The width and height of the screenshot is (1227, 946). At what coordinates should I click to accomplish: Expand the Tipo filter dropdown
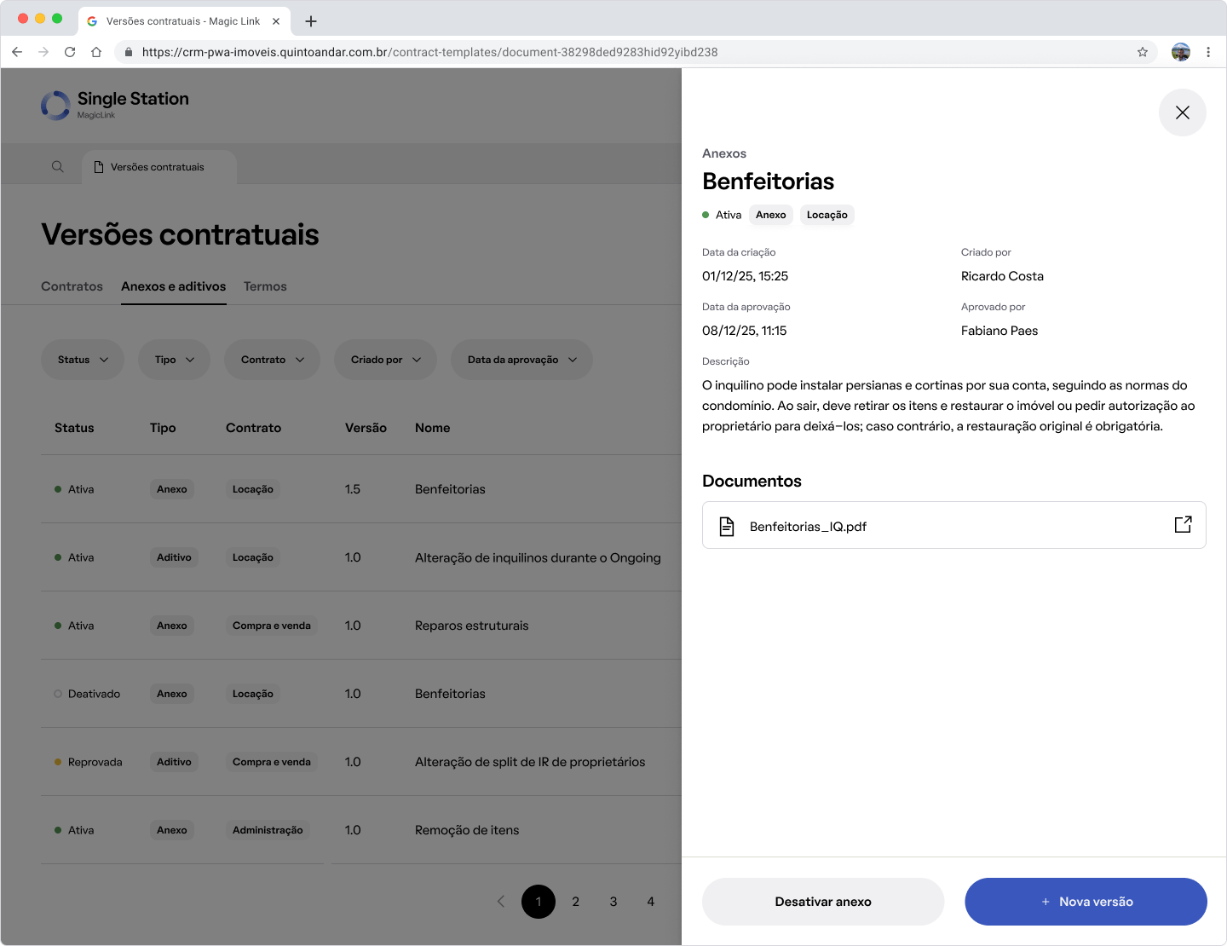click(x=174, y=360)
